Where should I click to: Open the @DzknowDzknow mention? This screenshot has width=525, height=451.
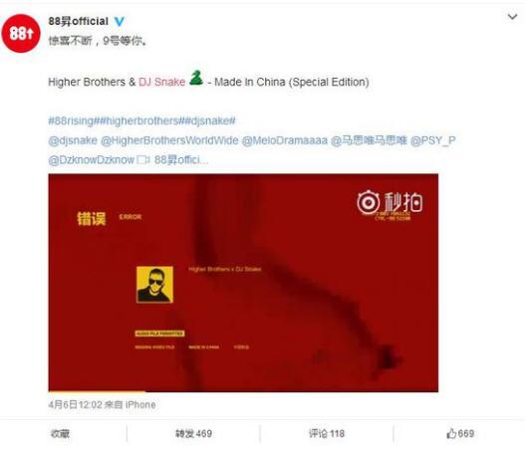click(92, 160)
